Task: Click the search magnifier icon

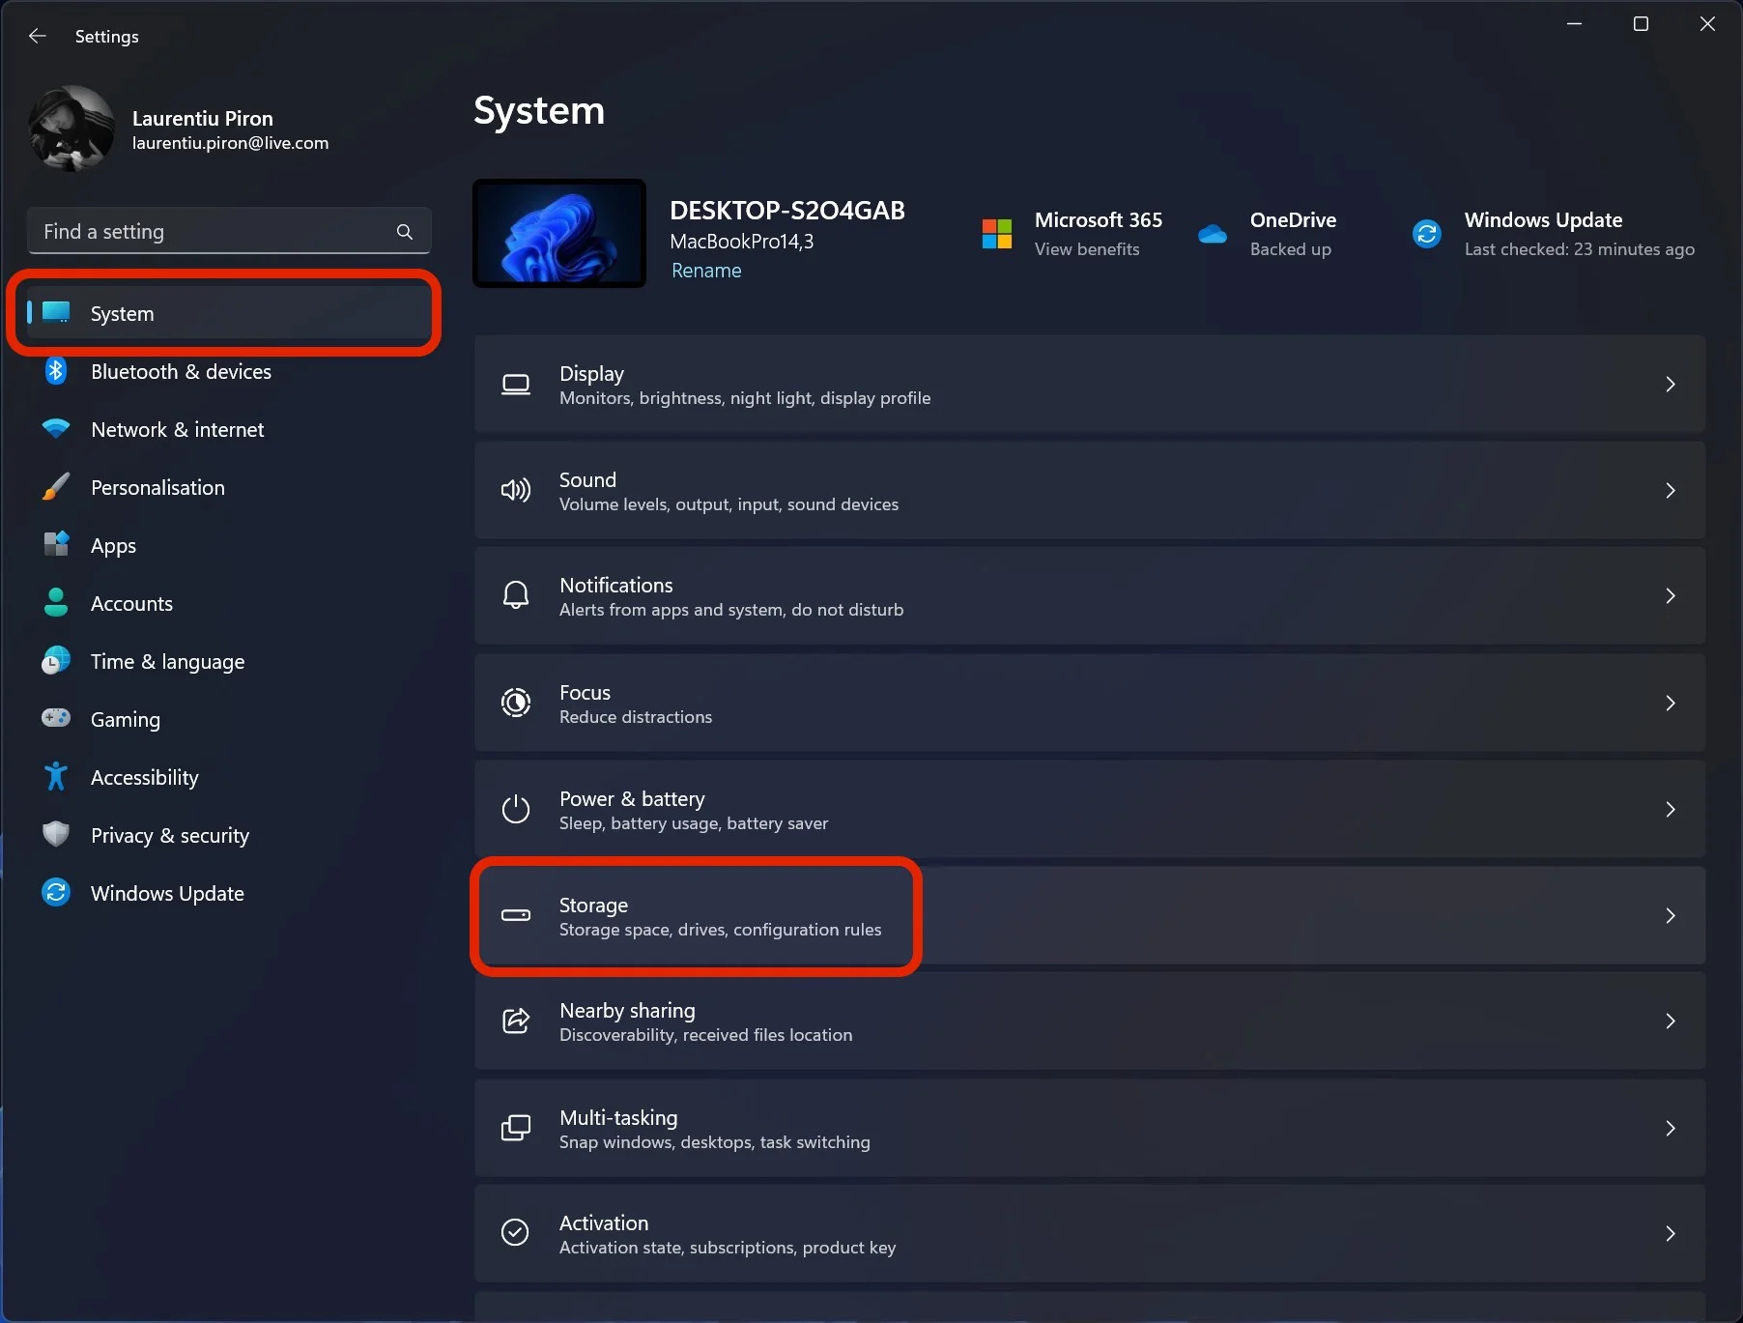Action: 405,232
